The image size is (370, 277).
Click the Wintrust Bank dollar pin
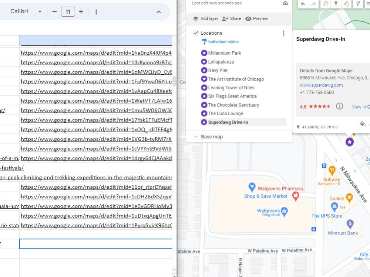[x=350, y=224]
